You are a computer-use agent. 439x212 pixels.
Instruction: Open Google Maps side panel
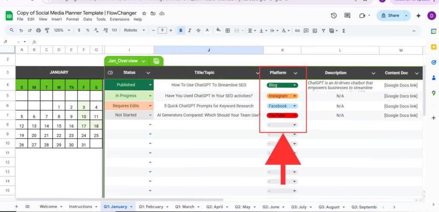(433, 93)
